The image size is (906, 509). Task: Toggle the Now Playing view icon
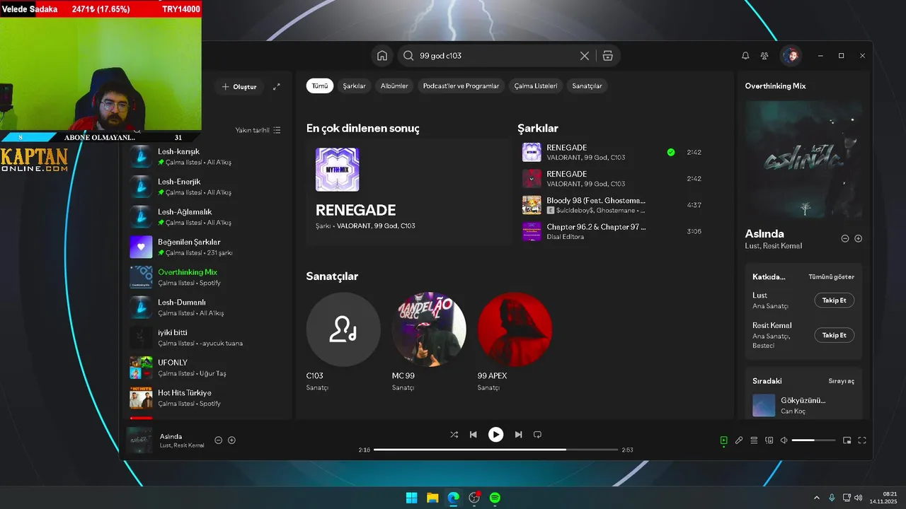point(723,440)
